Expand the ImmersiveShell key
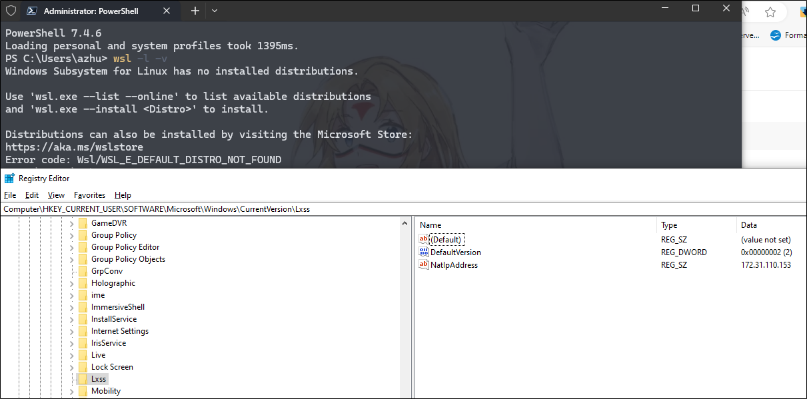 (x=72, y=307)
